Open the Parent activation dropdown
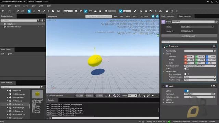 [x=200, y=66]
